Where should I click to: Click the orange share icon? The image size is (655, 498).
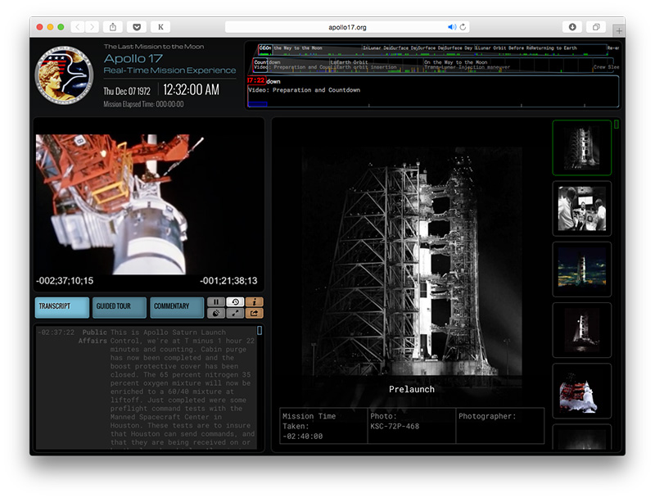[x=254, y=313]
